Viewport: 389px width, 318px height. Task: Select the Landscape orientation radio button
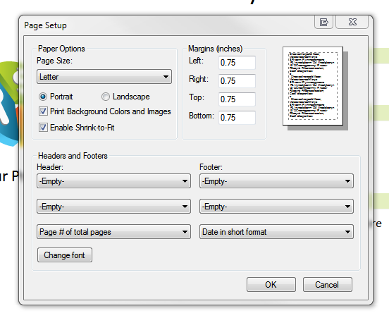tap(106, 97)
